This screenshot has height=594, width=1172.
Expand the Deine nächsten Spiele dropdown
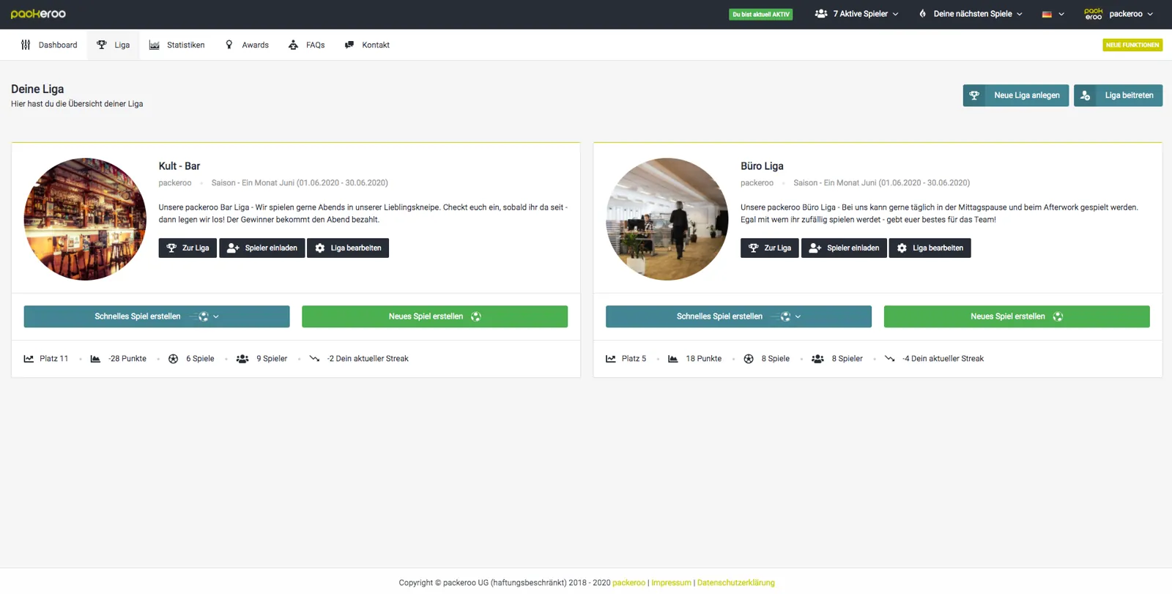pos(971,14)
